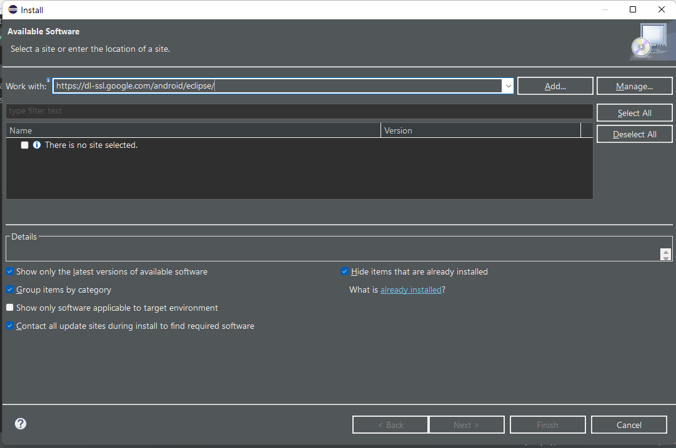Click the 'type filter text' search field
Viewport: 676px width, 448px height.
(300, 111)
